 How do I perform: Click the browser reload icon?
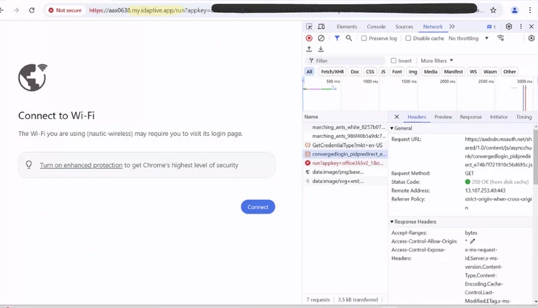coord(32,10)
